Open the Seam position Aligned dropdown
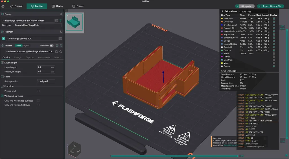This screenshot has height=159, width=289. pos(46,81)
